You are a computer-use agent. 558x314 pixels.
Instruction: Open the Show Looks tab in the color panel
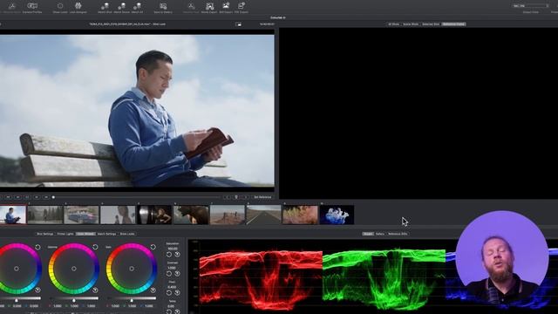tap(127, 234)
